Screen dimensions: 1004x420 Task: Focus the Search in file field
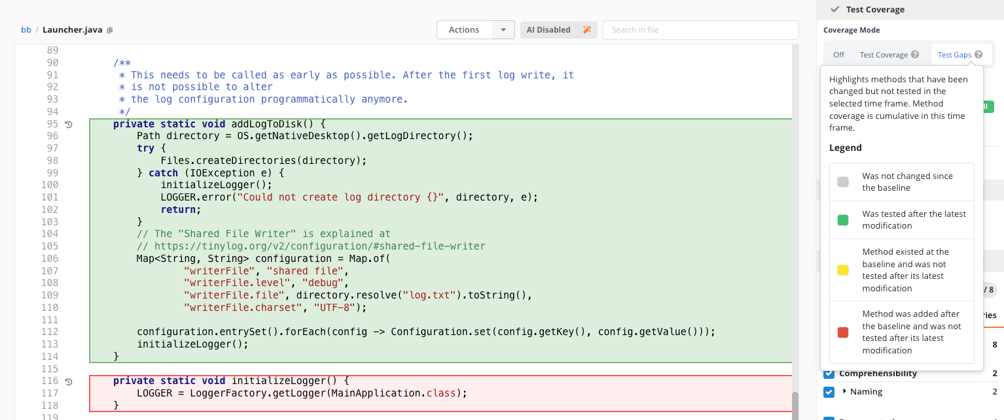tap(700, 30)
